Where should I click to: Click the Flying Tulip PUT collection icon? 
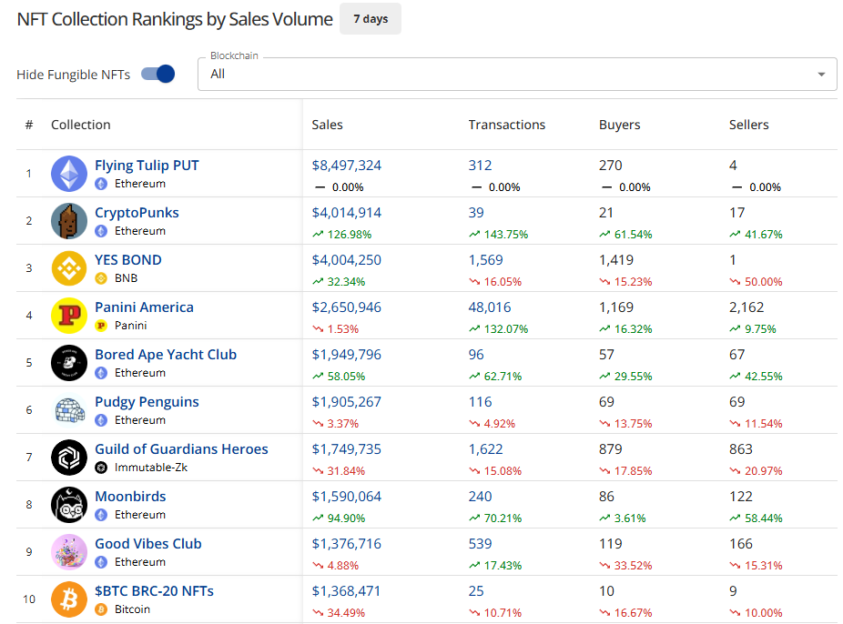pos(69,174)
